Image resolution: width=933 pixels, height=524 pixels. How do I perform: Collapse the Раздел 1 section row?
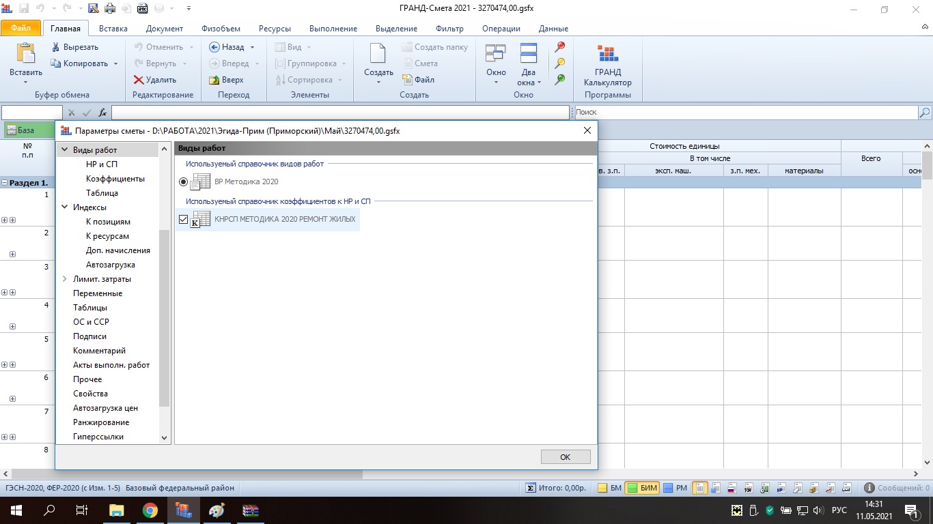(5, 183)
